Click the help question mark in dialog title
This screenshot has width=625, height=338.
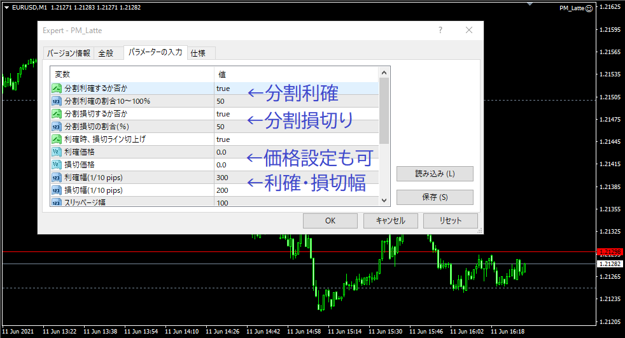click(440, 31)
